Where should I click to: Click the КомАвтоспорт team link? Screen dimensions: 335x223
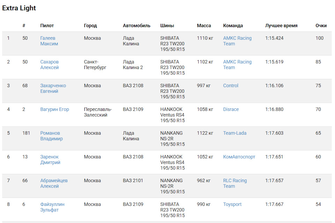[239, 157]
